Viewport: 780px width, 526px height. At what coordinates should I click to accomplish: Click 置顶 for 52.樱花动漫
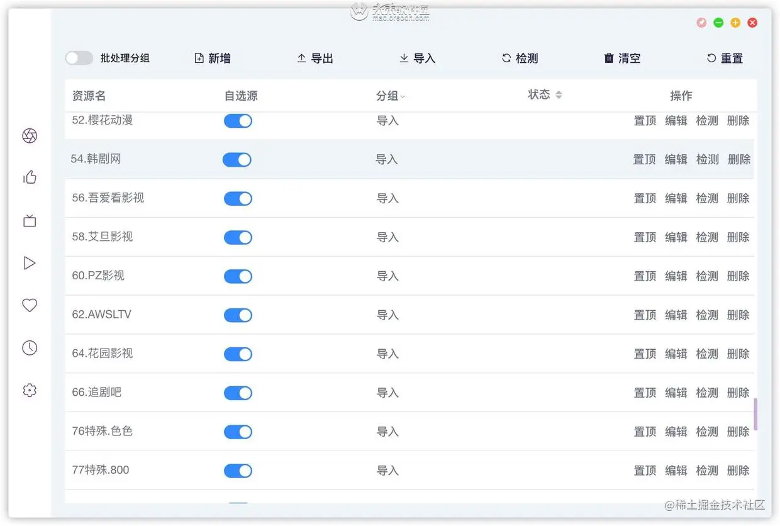(x=645, y=121)
